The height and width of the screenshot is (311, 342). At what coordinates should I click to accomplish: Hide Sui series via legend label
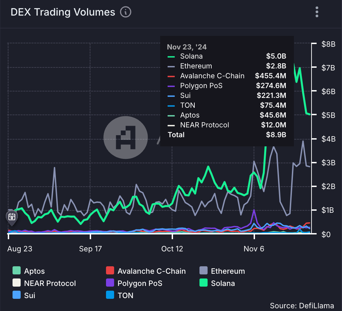(30, 295)
